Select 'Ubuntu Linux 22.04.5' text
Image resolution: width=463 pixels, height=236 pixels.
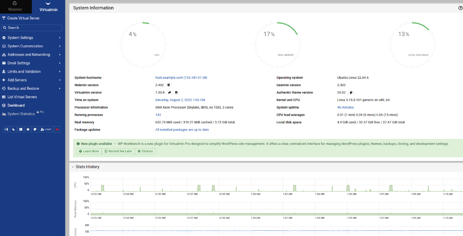click(x=353, y=78)
